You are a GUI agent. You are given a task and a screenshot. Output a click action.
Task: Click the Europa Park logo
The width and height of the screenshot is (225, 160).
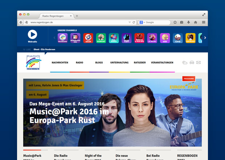[184, 87]
